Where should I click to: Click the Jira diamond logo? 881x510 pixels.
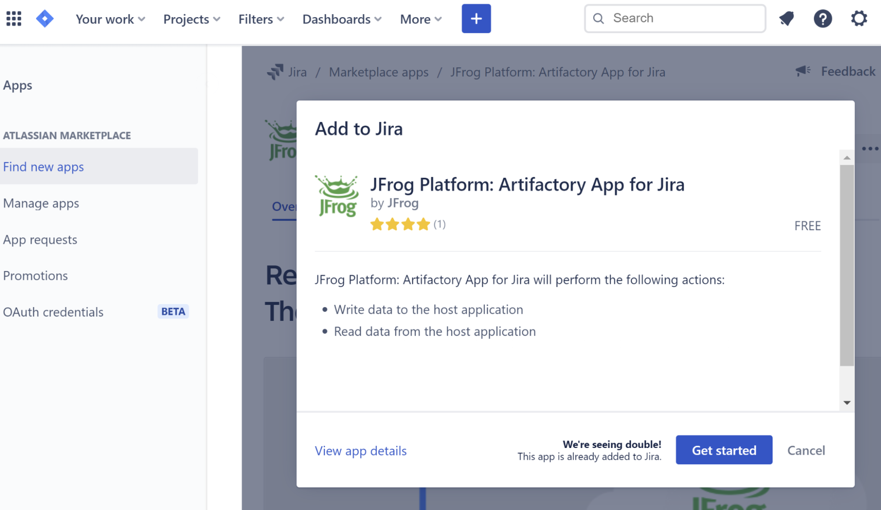click(45, 18)
